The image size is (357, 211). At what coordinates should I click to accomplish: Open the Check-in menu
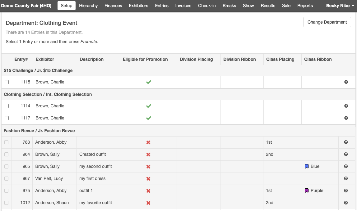[x=207, y=6]
